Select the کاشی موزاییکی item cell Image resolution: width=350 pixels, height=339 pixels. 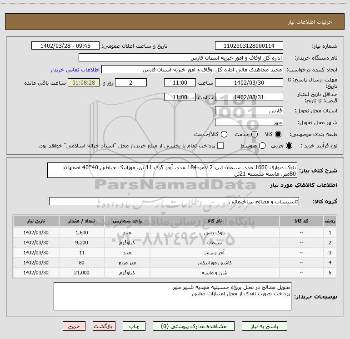[x=215, y=263]
